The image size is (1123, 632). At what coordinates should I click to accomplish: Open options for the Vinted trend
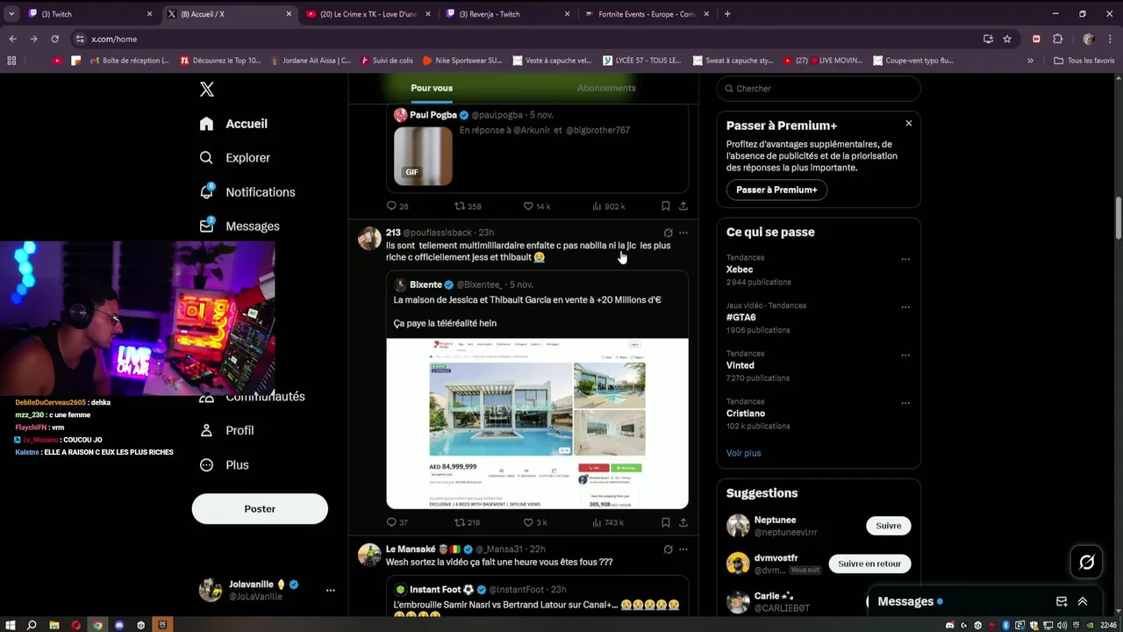[905, 355]
